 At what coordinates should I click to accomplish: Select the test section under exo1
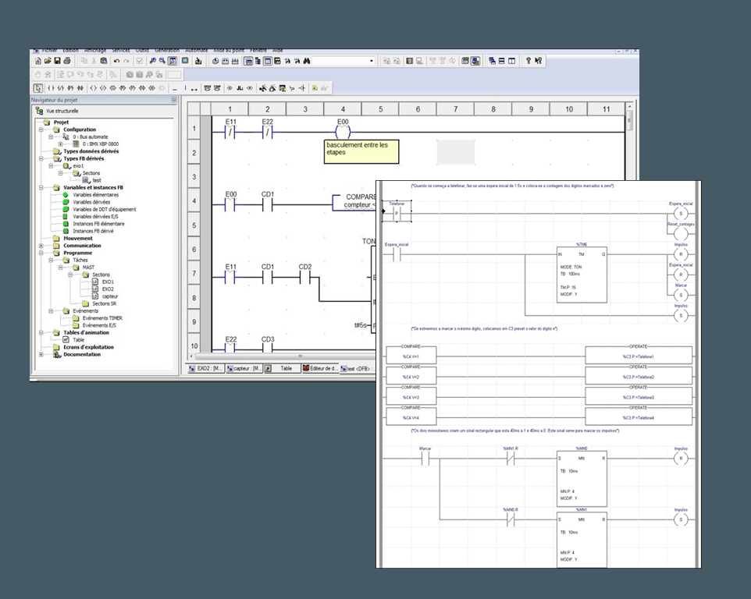pos(97,180)
